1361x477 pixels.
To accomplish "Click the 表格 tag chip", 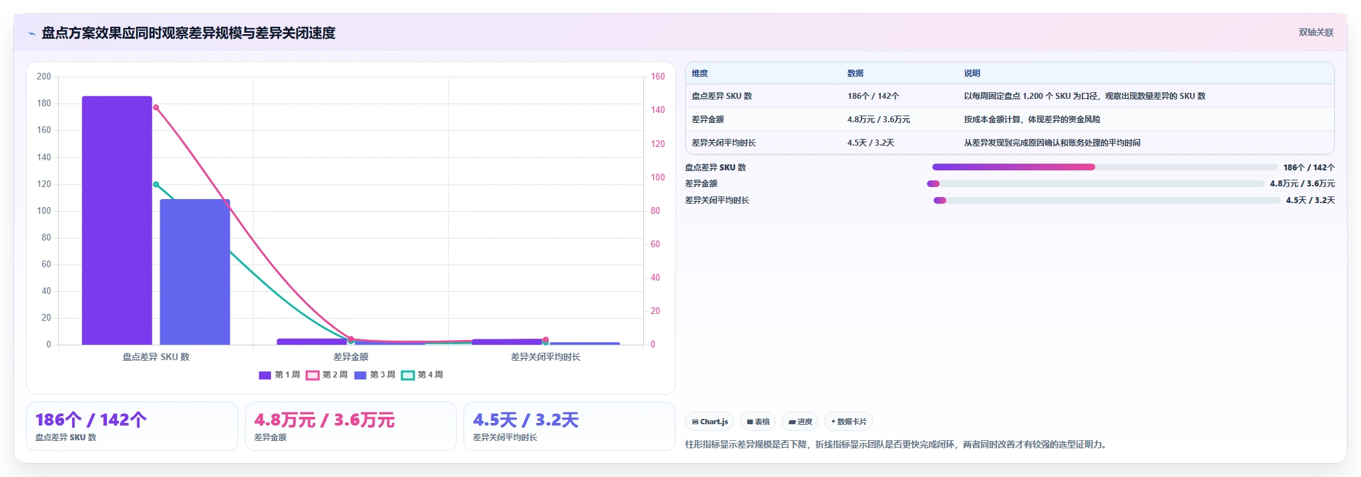I will tap(758, 422).
